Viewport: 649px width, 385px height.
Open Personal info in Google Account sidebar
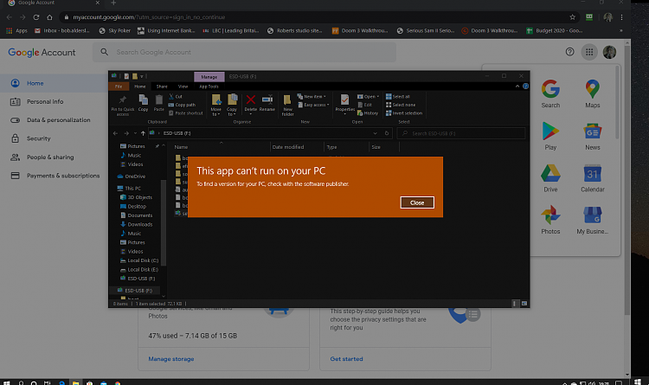(x=45, y=101)
